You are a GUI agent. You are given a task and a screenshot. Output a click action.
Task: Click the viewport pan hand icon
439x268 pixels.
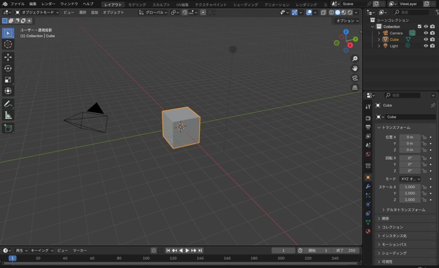coord(355,68)
